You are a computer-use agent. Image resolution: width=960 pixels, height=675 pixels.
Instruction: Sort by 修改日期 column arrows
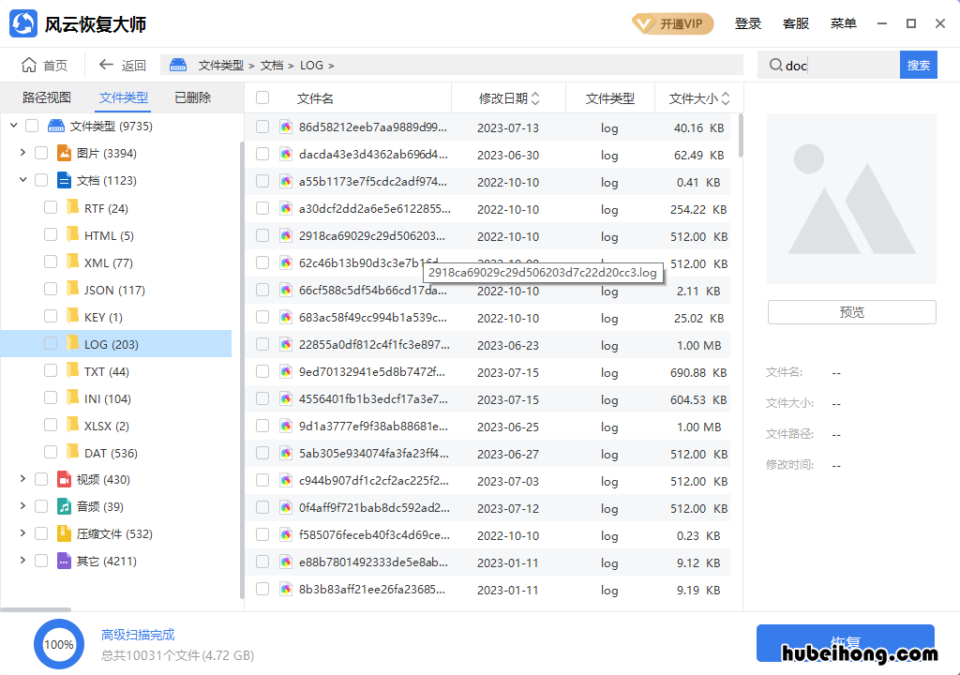(535, 98)
